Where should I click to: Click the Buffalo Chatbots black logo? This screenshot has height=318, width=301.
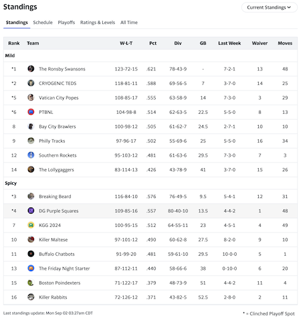(x=31, y=254)
